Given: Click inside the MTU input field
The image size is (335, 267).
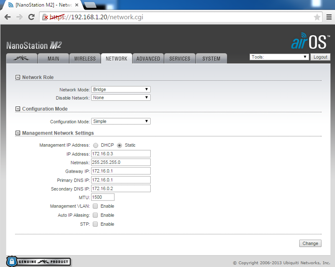Looking at the screenshot, I should pyautogui.click(x=102, y=197).
